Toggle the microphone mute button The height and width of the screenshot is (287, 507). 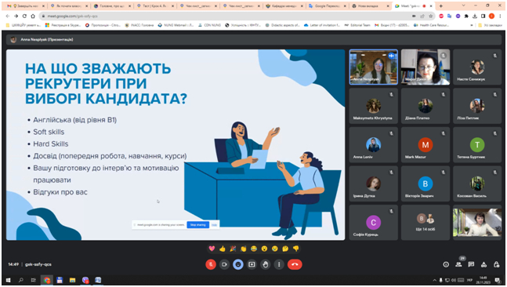tap(211, 264)
